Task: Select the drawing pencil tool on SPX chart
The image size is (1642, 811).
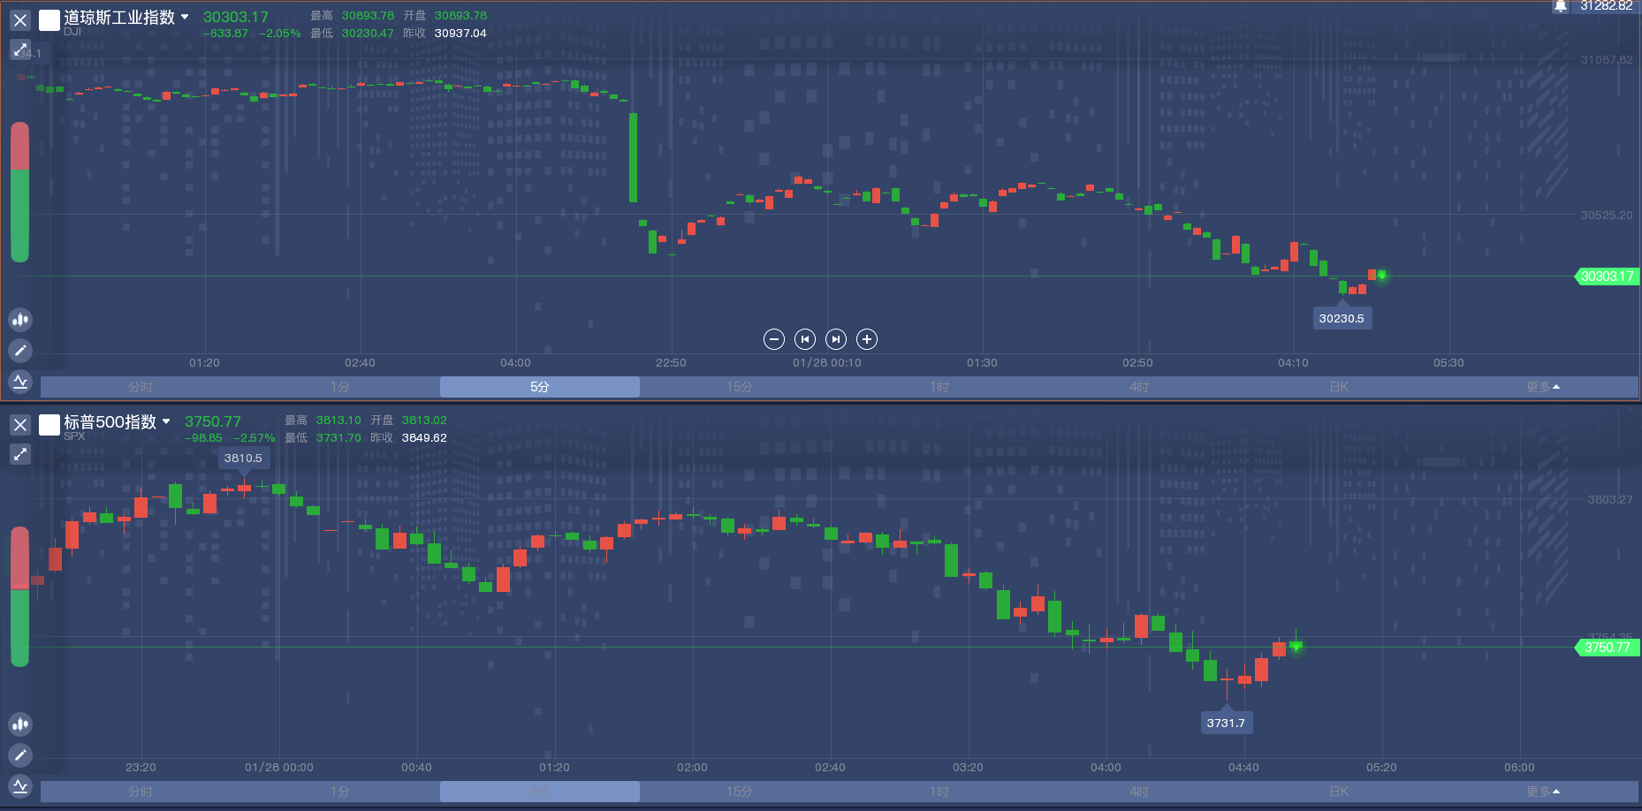Action: click(20, 755)
